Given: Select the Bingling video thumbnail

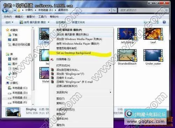Looking at the screenshot, I should coord(44,34).
